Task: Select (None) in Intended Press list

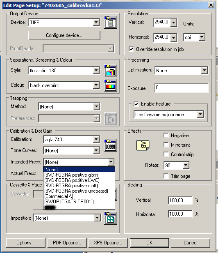Action: pos(79,169)
